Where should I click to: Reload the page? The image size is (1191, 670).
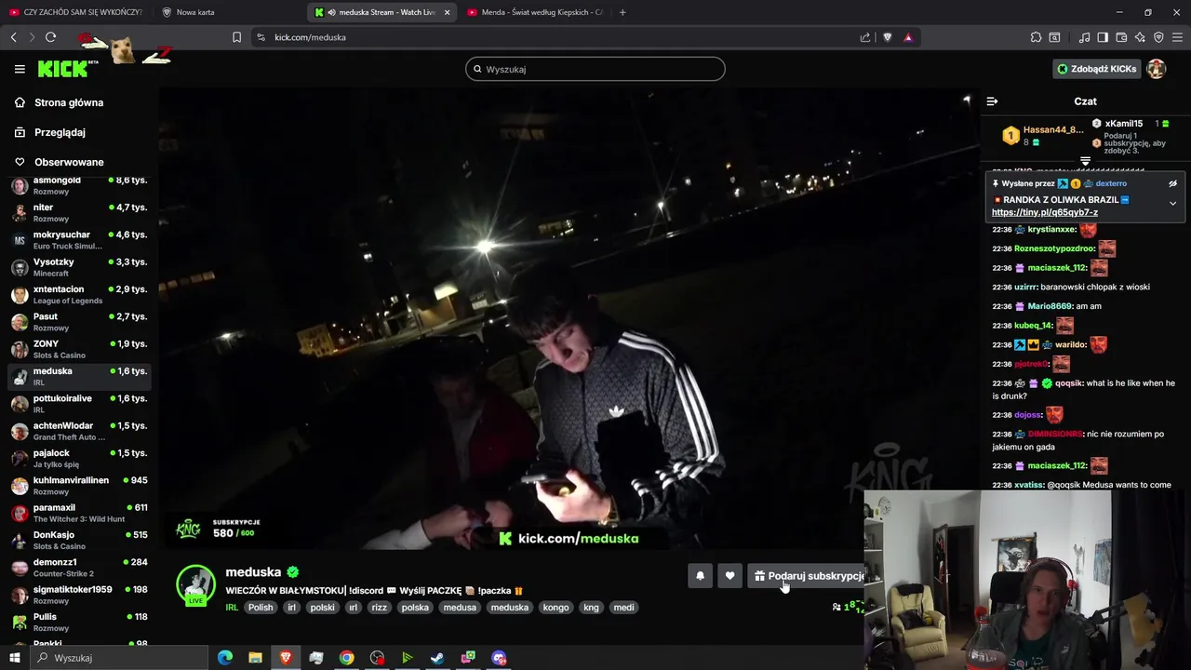50,37
